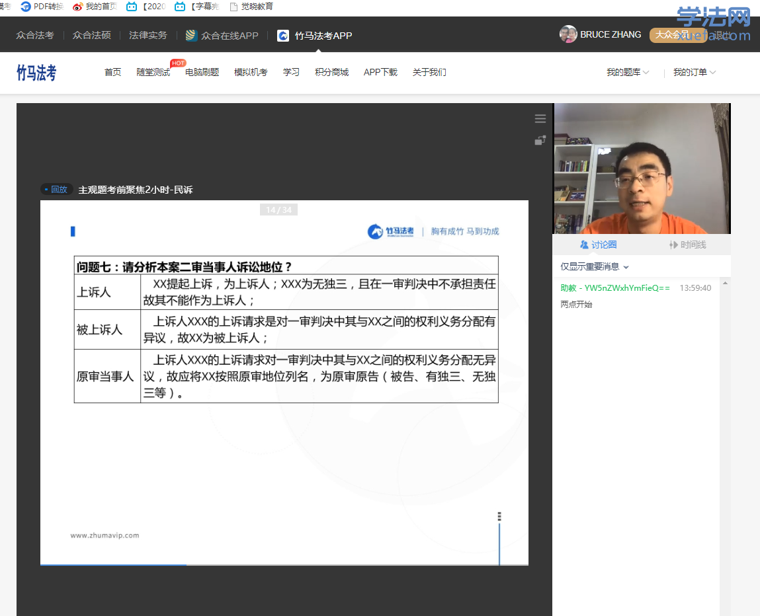Image resolution: width=760 pixels, height=616 pixels.
Task: Click the 大众会员 membership badge
Action: [677, 35]
